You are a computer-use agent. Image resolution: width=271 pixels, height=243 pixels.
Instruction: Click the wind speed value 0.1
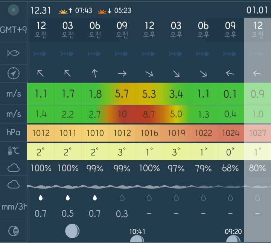coord(230,94)
